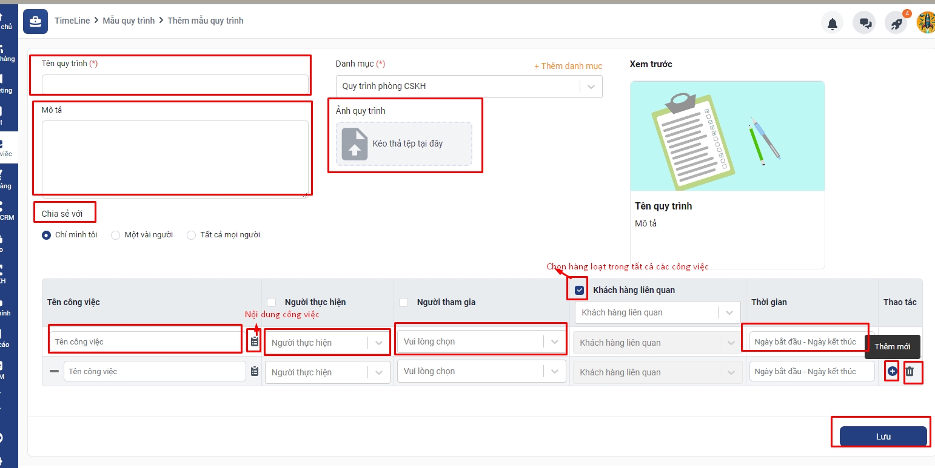Image resolution: width=935 pixels, height=468 pixels.
Task: Click the rocket icon with badge
Action: pyautogui.click(x=896, y=24)
